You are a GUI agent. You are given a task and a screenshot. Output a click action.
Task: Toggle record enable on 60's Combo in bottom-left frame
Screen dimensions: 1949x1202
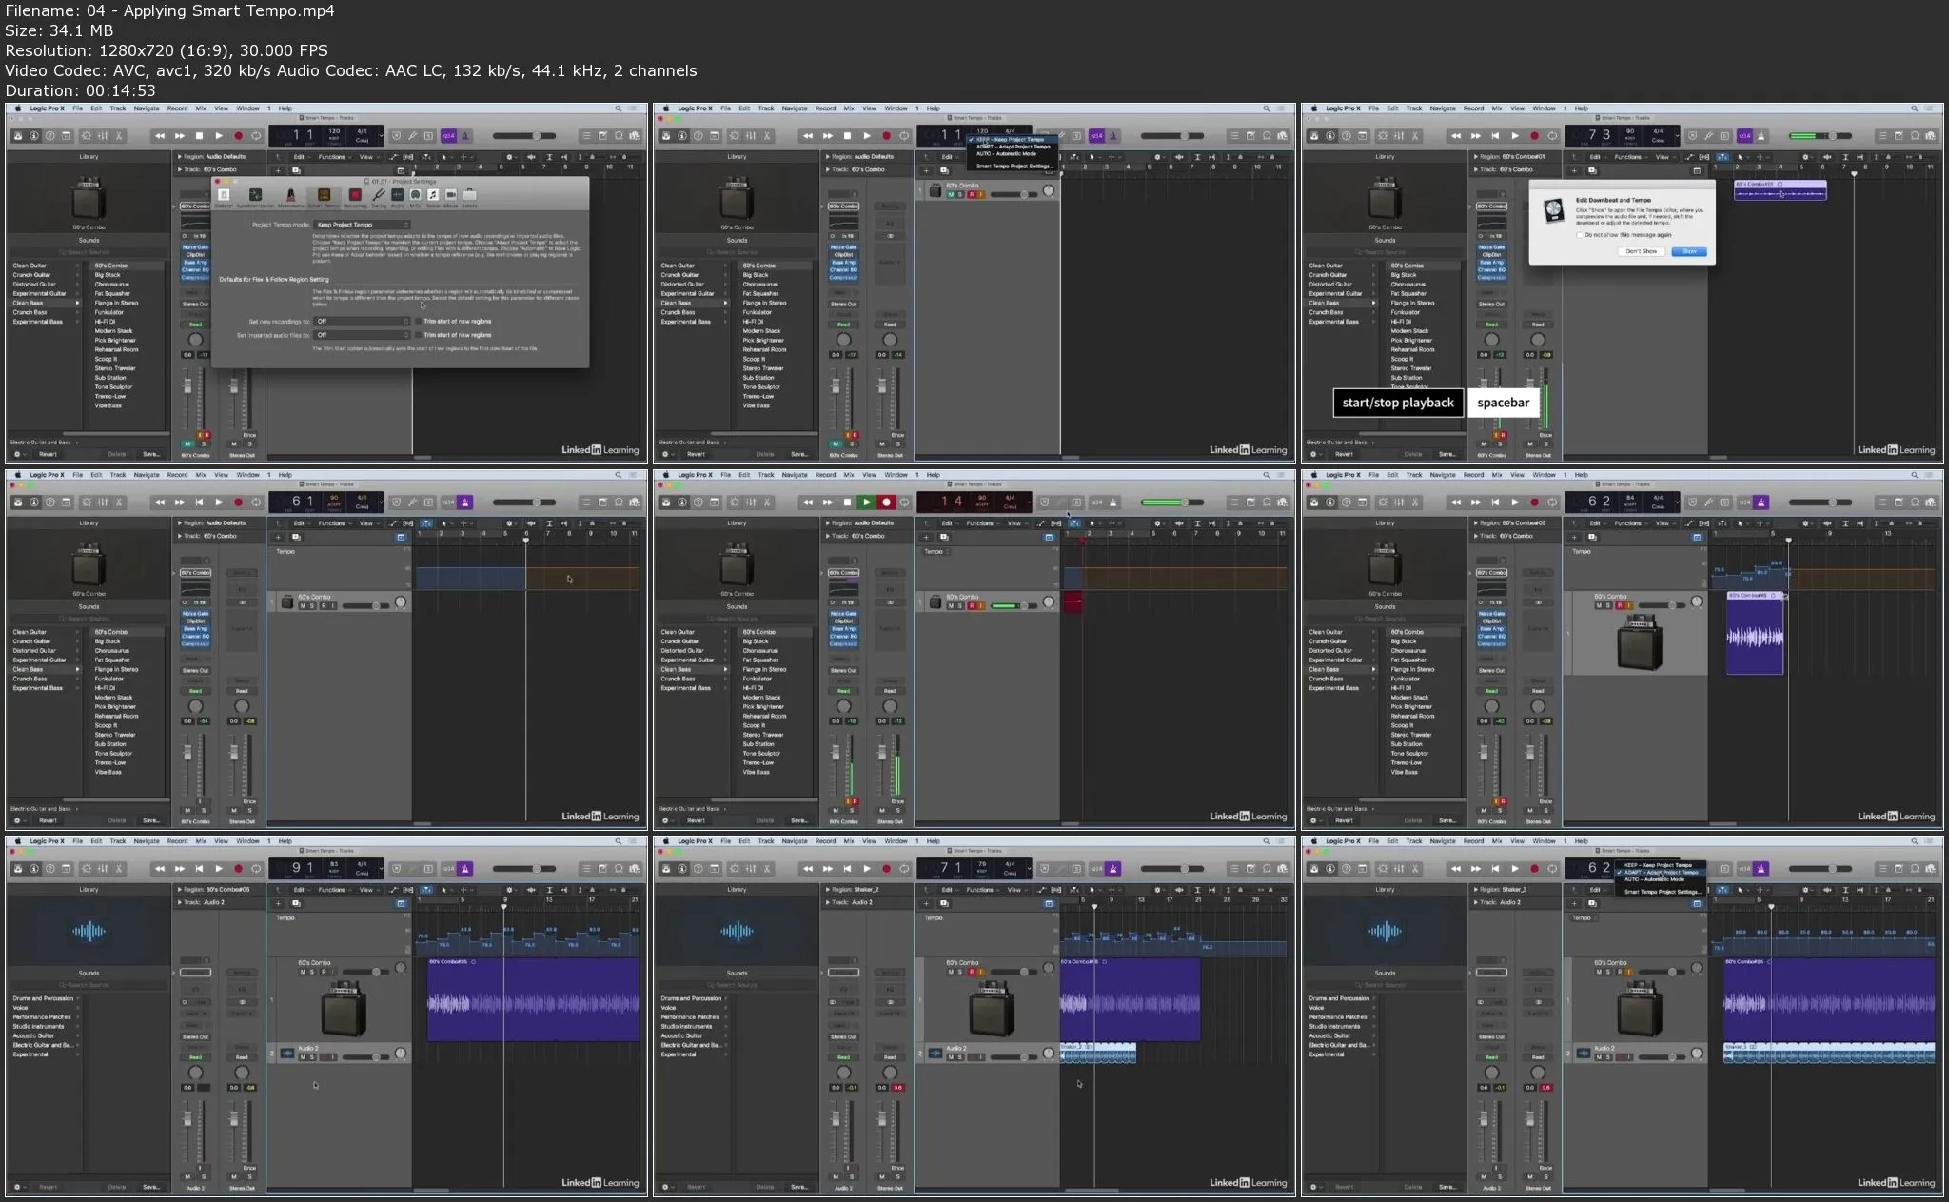click(324, 972)
